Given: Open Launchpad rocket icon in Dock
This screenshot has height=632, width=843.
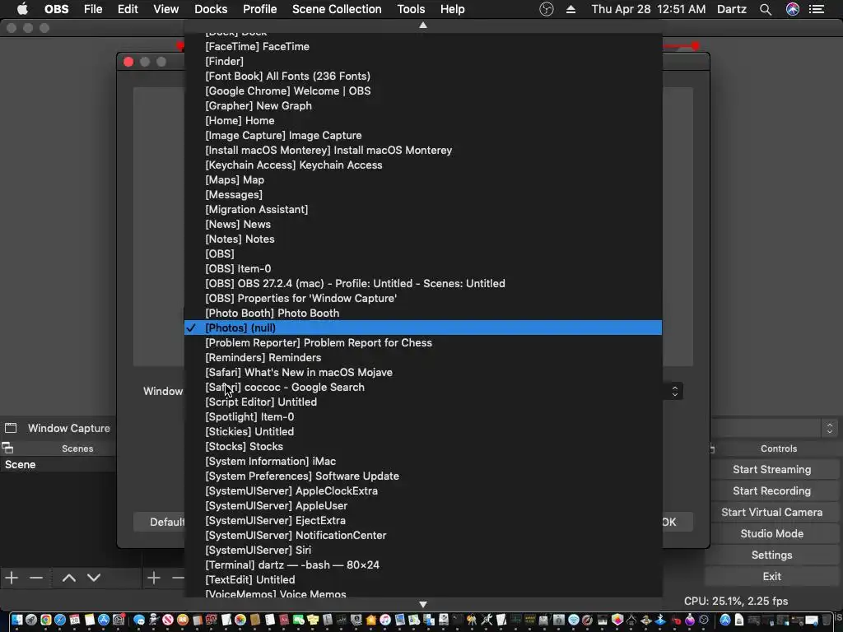Looking at the screenshot, I should pyautogui.click(x=31, y=620).
